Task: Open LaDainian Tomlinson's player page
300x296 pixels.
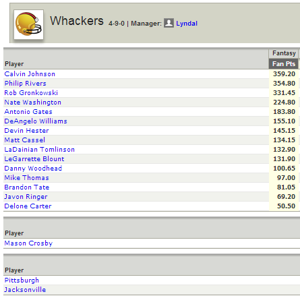Action: (x=40, y=150)
